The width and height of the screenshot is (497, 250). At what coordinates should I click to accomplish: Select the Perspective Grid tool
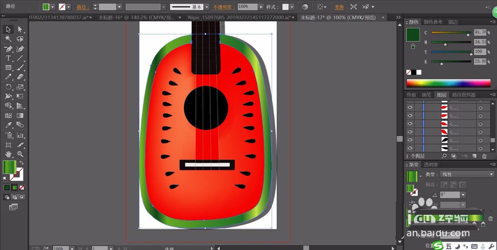[20, 106]
